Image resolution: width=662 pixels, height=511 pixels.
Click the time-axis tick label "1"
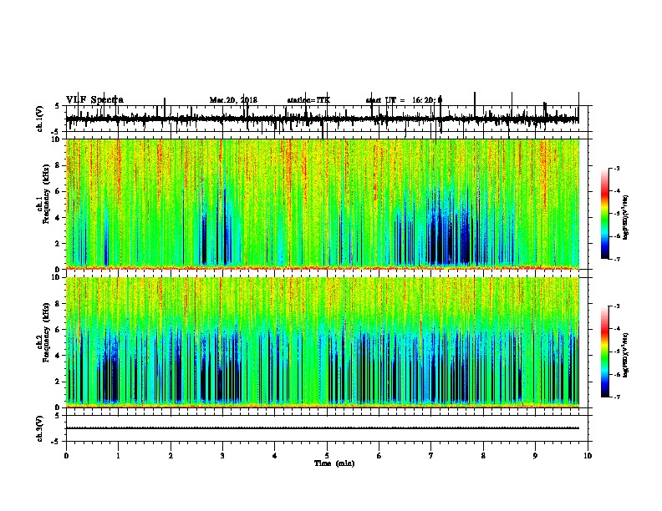click(118, 456)
